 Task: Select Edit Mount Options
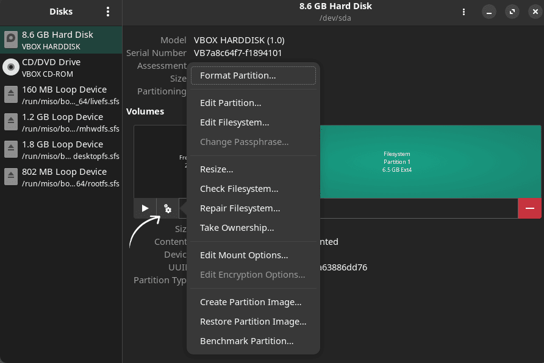click(243, 255)
